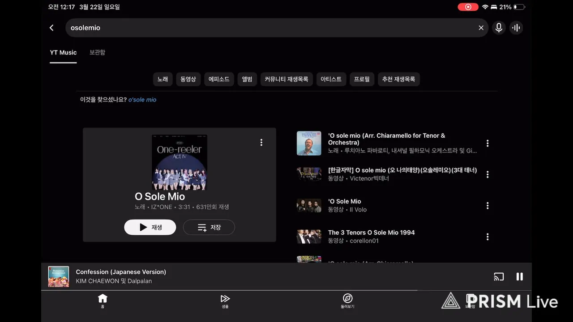Save O Sole Mio with 저장 button
Viewport: 573px width, 322px height.
click(209, 227)
